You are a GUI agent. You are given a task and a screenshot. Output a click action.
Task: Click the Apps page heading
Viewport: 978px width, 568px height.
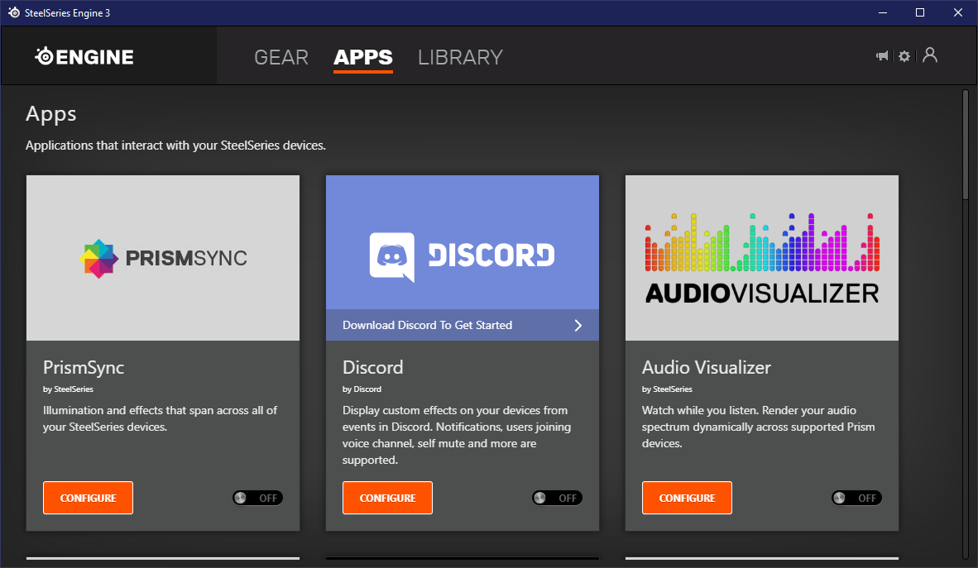(51, 114)
